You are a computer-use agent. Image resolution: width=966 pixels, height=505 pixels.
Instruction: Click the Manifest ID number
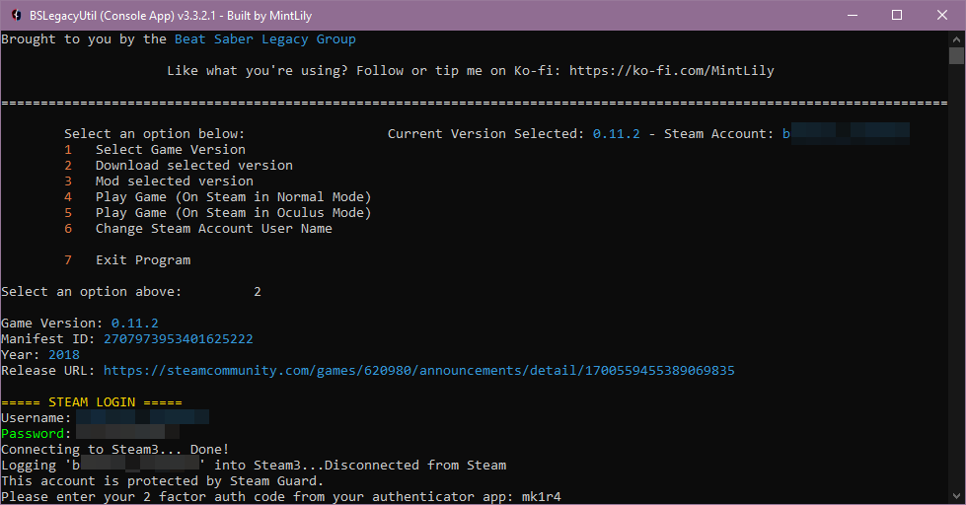pyautogui.click(x=178, y=339)
